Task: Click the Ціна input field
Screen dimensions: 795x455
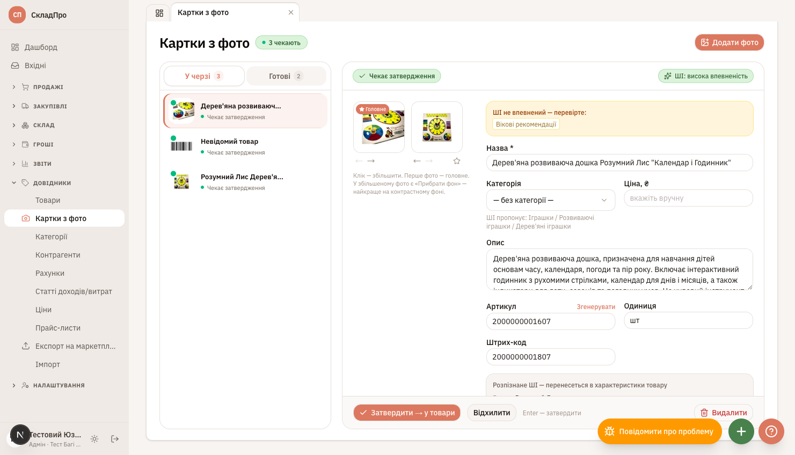Action: (x=688, y=198)
